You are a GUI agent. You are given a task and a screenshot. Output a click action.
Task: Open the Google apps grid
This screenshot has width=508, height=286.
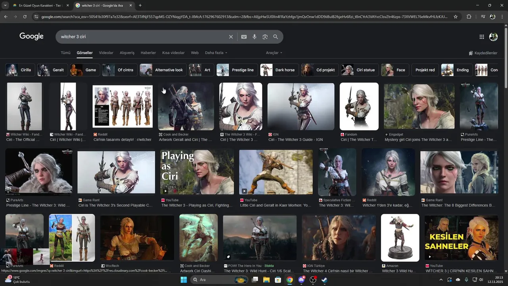pyautogui.click(x=481, y=37)
